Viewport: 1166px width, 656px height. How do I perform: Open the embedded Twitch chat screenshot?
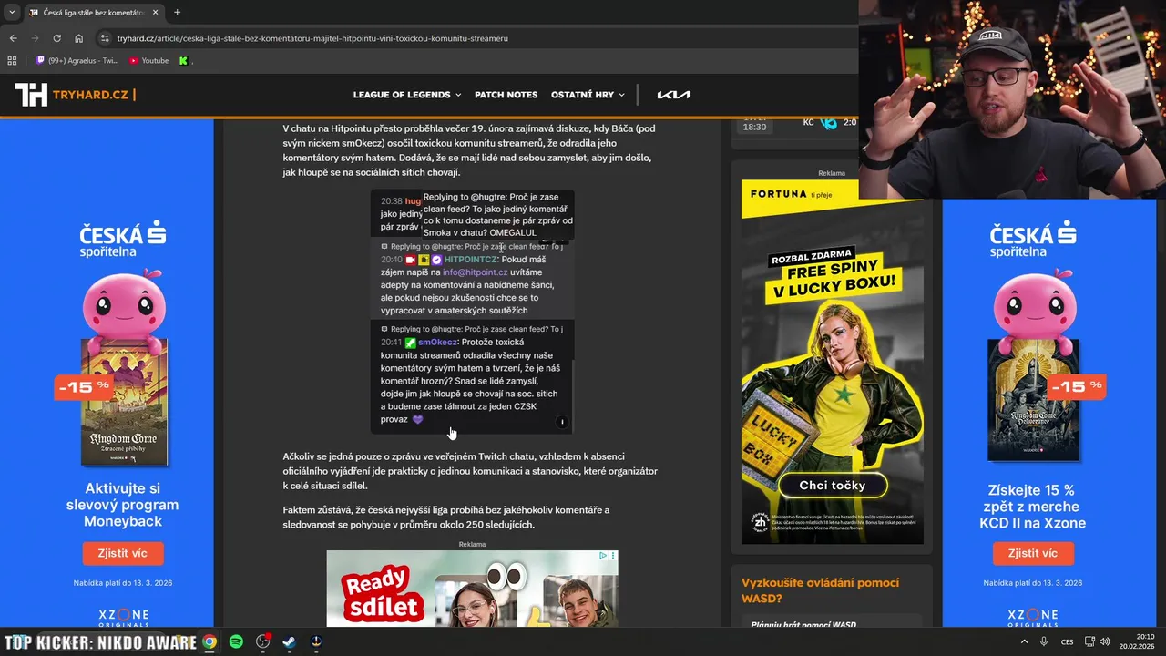pos(472,312)
